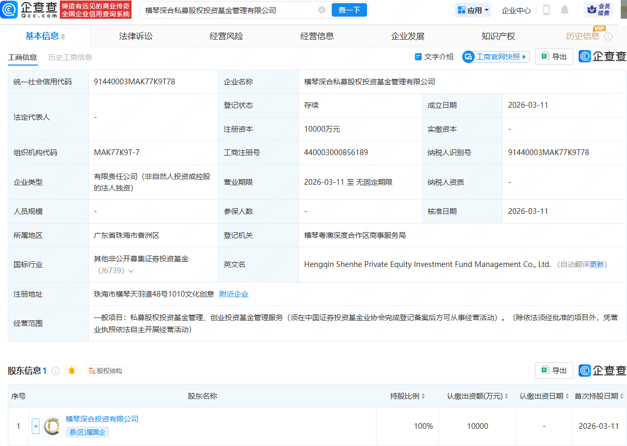This screenshot has width=627, height=446.
Task: Click the 查一下 search button
Action: (x=349, y=9)
